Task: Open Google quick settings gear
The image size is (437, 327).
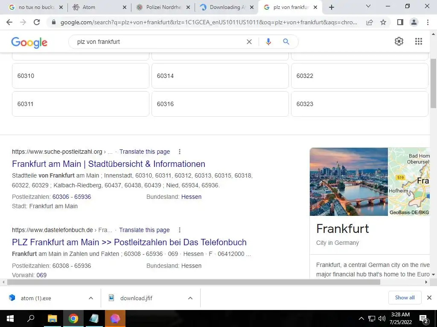Action: coord(399,41)
